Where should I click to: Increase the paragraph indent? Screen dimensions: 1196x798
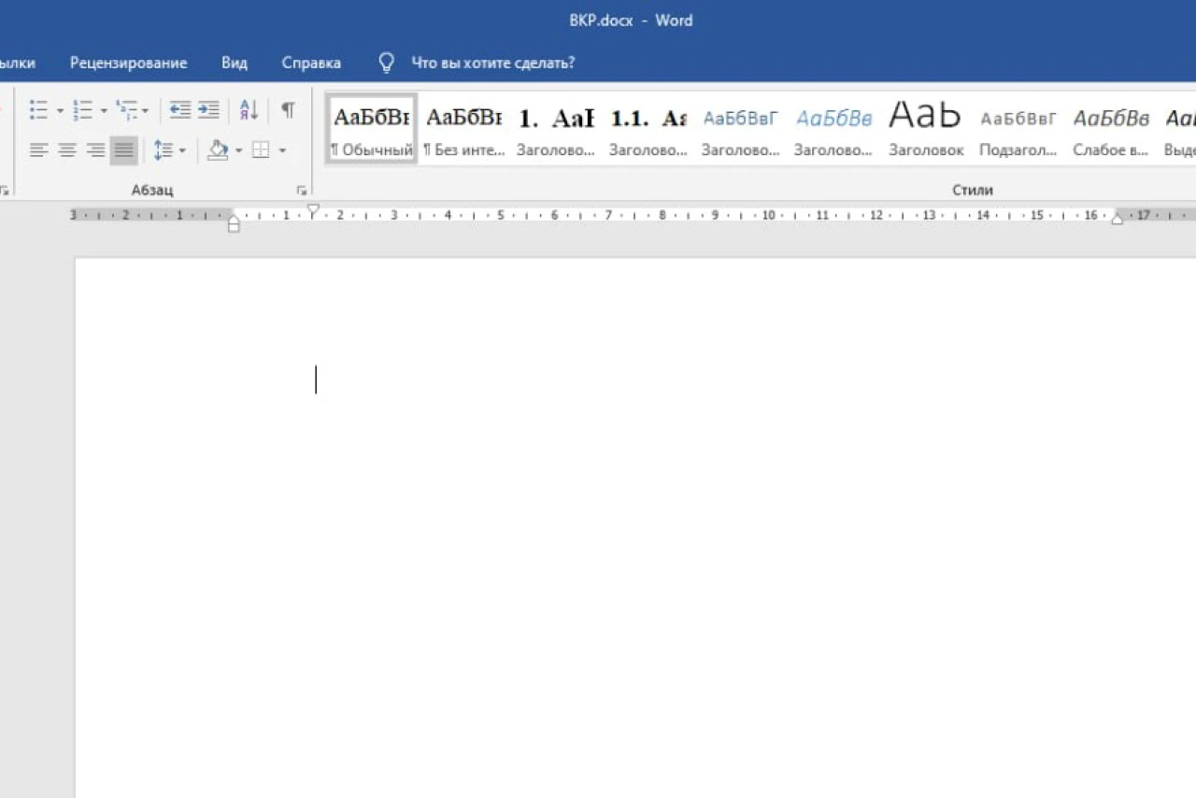coord(208,110)
